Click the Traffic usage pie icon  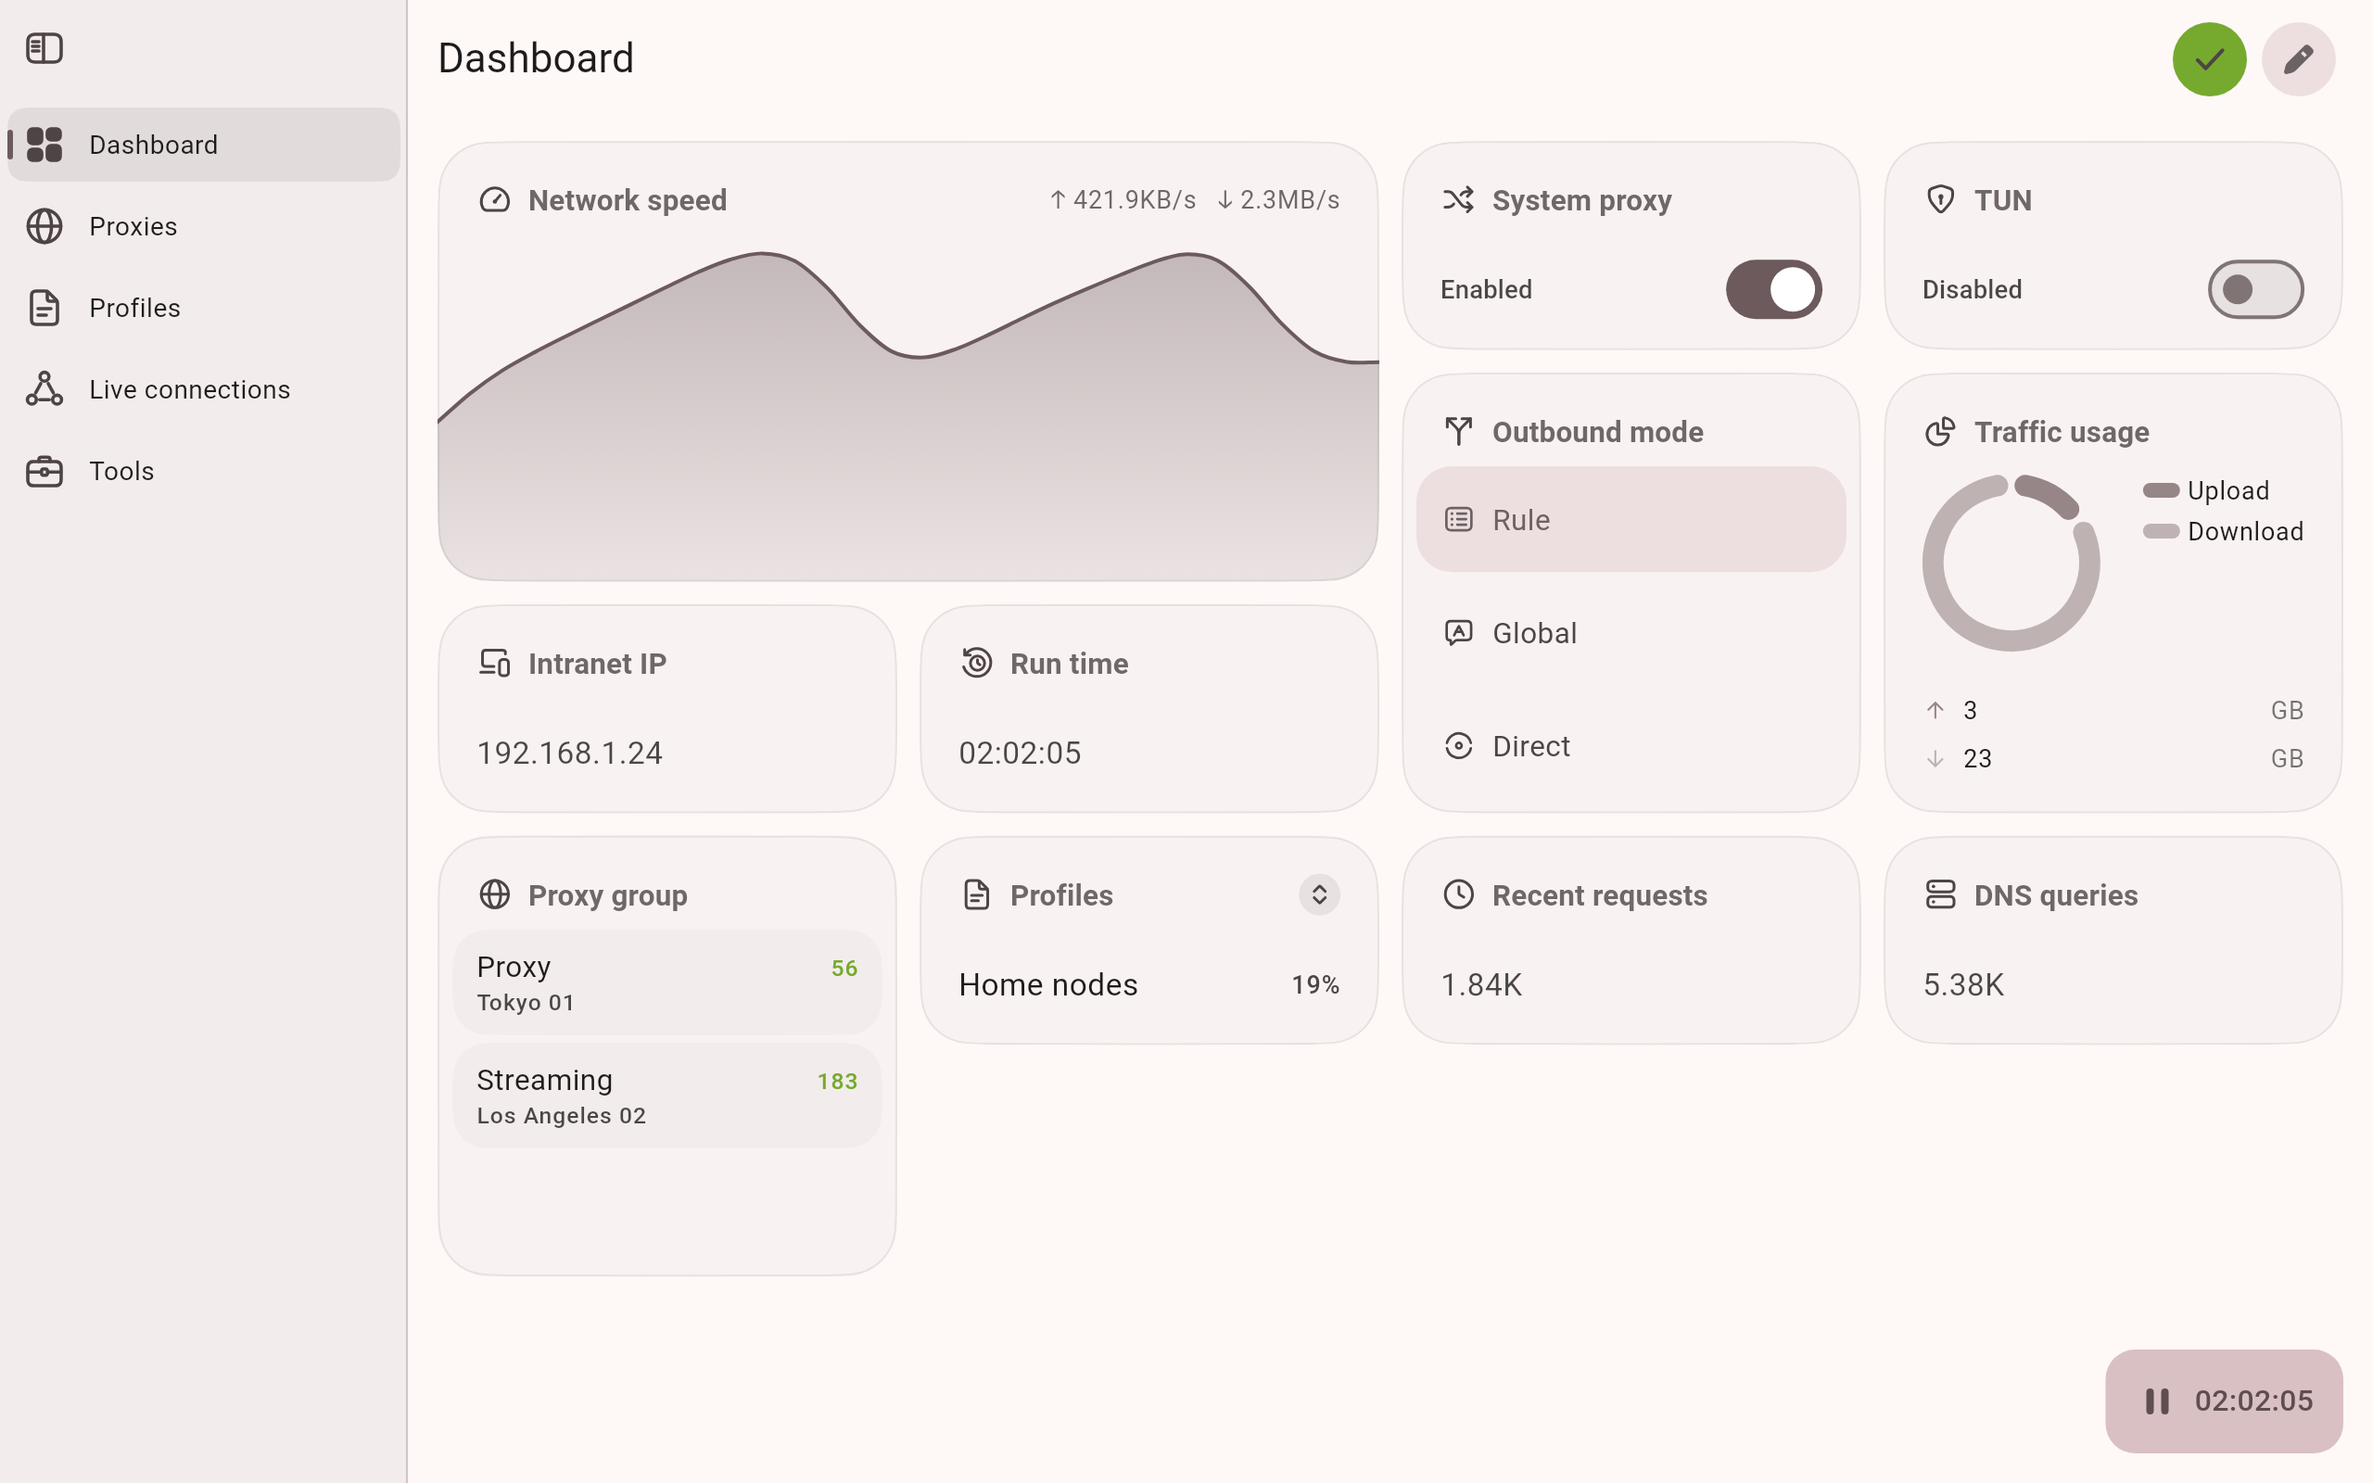[x=1940, y=432]
